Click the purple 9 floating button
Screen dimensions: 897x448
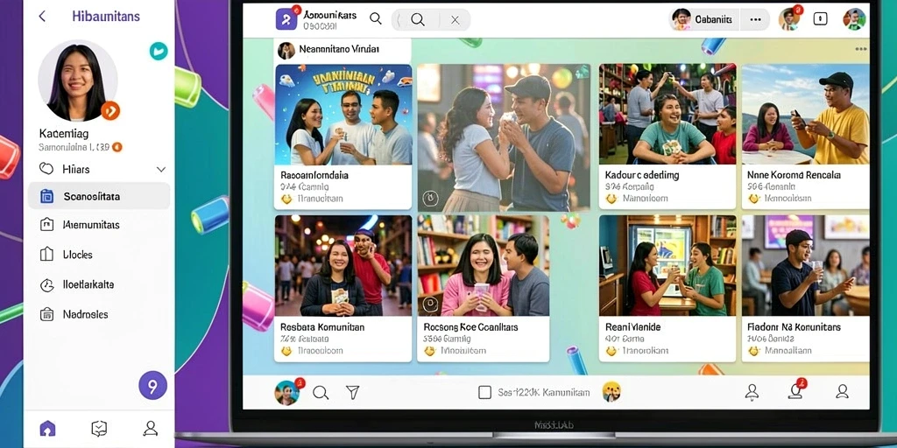[x=152, y=386]
